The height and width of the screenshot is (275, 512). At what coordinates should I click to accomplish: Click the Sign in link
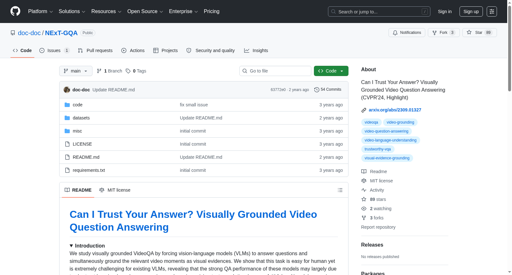[445, 11]
